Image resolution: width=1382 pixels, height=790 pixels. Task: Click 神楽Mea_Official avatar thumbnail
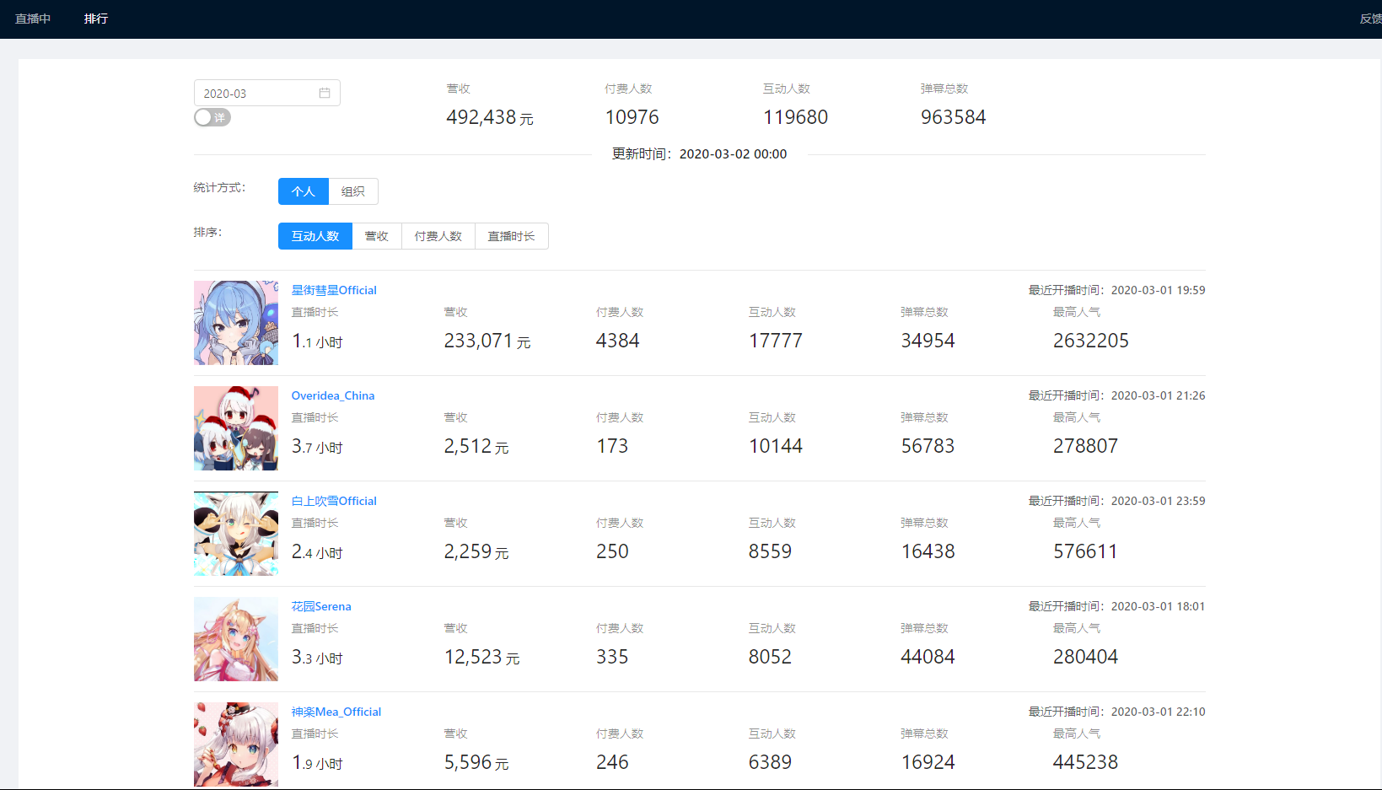tap(236, 744)
